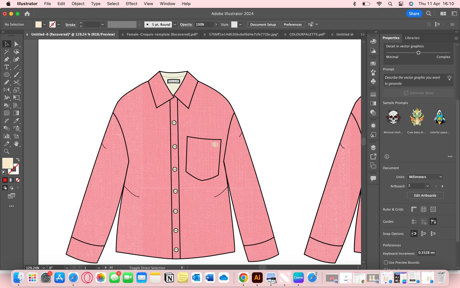
Task: Switch to the Libraries tab
Action: click(412, 38)
